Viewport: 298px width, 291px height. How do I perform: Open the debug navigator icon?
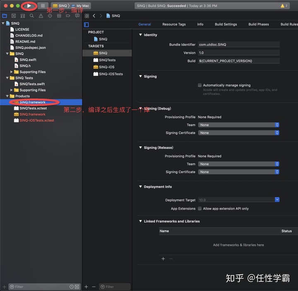(59, 16)
